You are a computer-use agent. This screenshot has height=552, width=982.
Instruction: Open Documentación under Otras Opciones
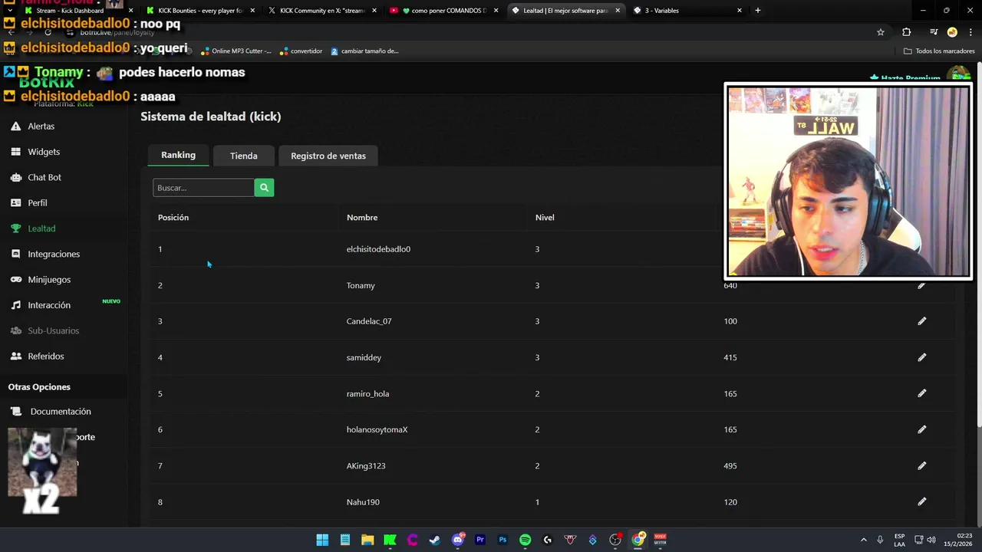pyautogui.click(x=61, y=412)
